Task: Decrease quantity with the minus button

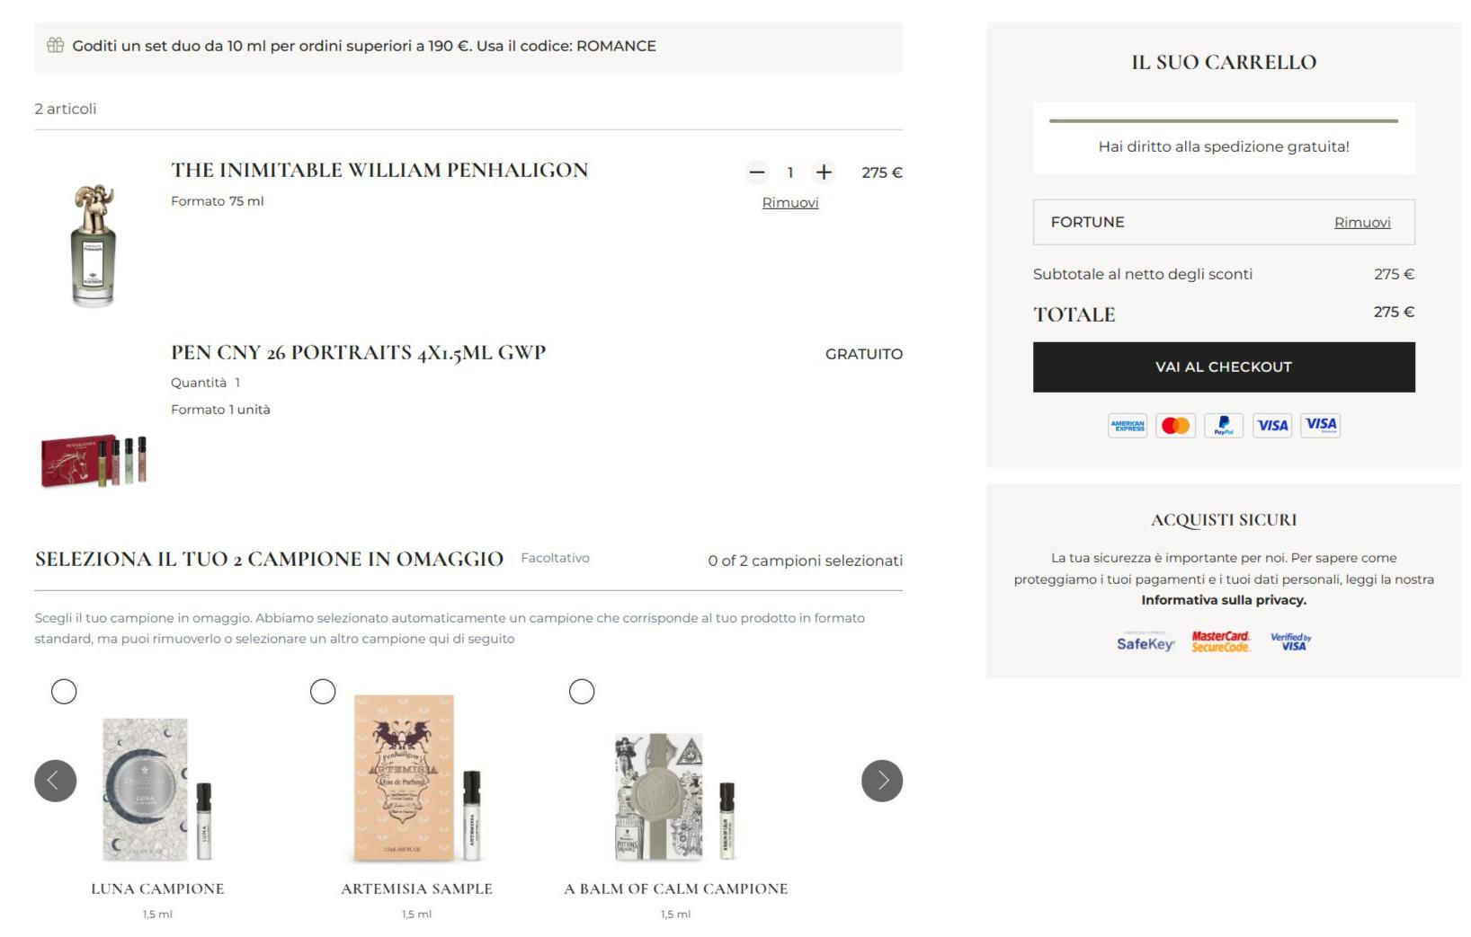Action: tap(757, 172)
